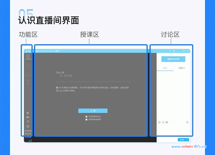Click the 00:00:00 class timer
This screenshot has height=155, width=215.
pyautogui.click(x=28, y=131)
